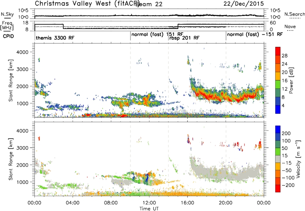Pick the Power colorbar segment between 4 and 8
305x211 pixels.
(x=278, y=101)
